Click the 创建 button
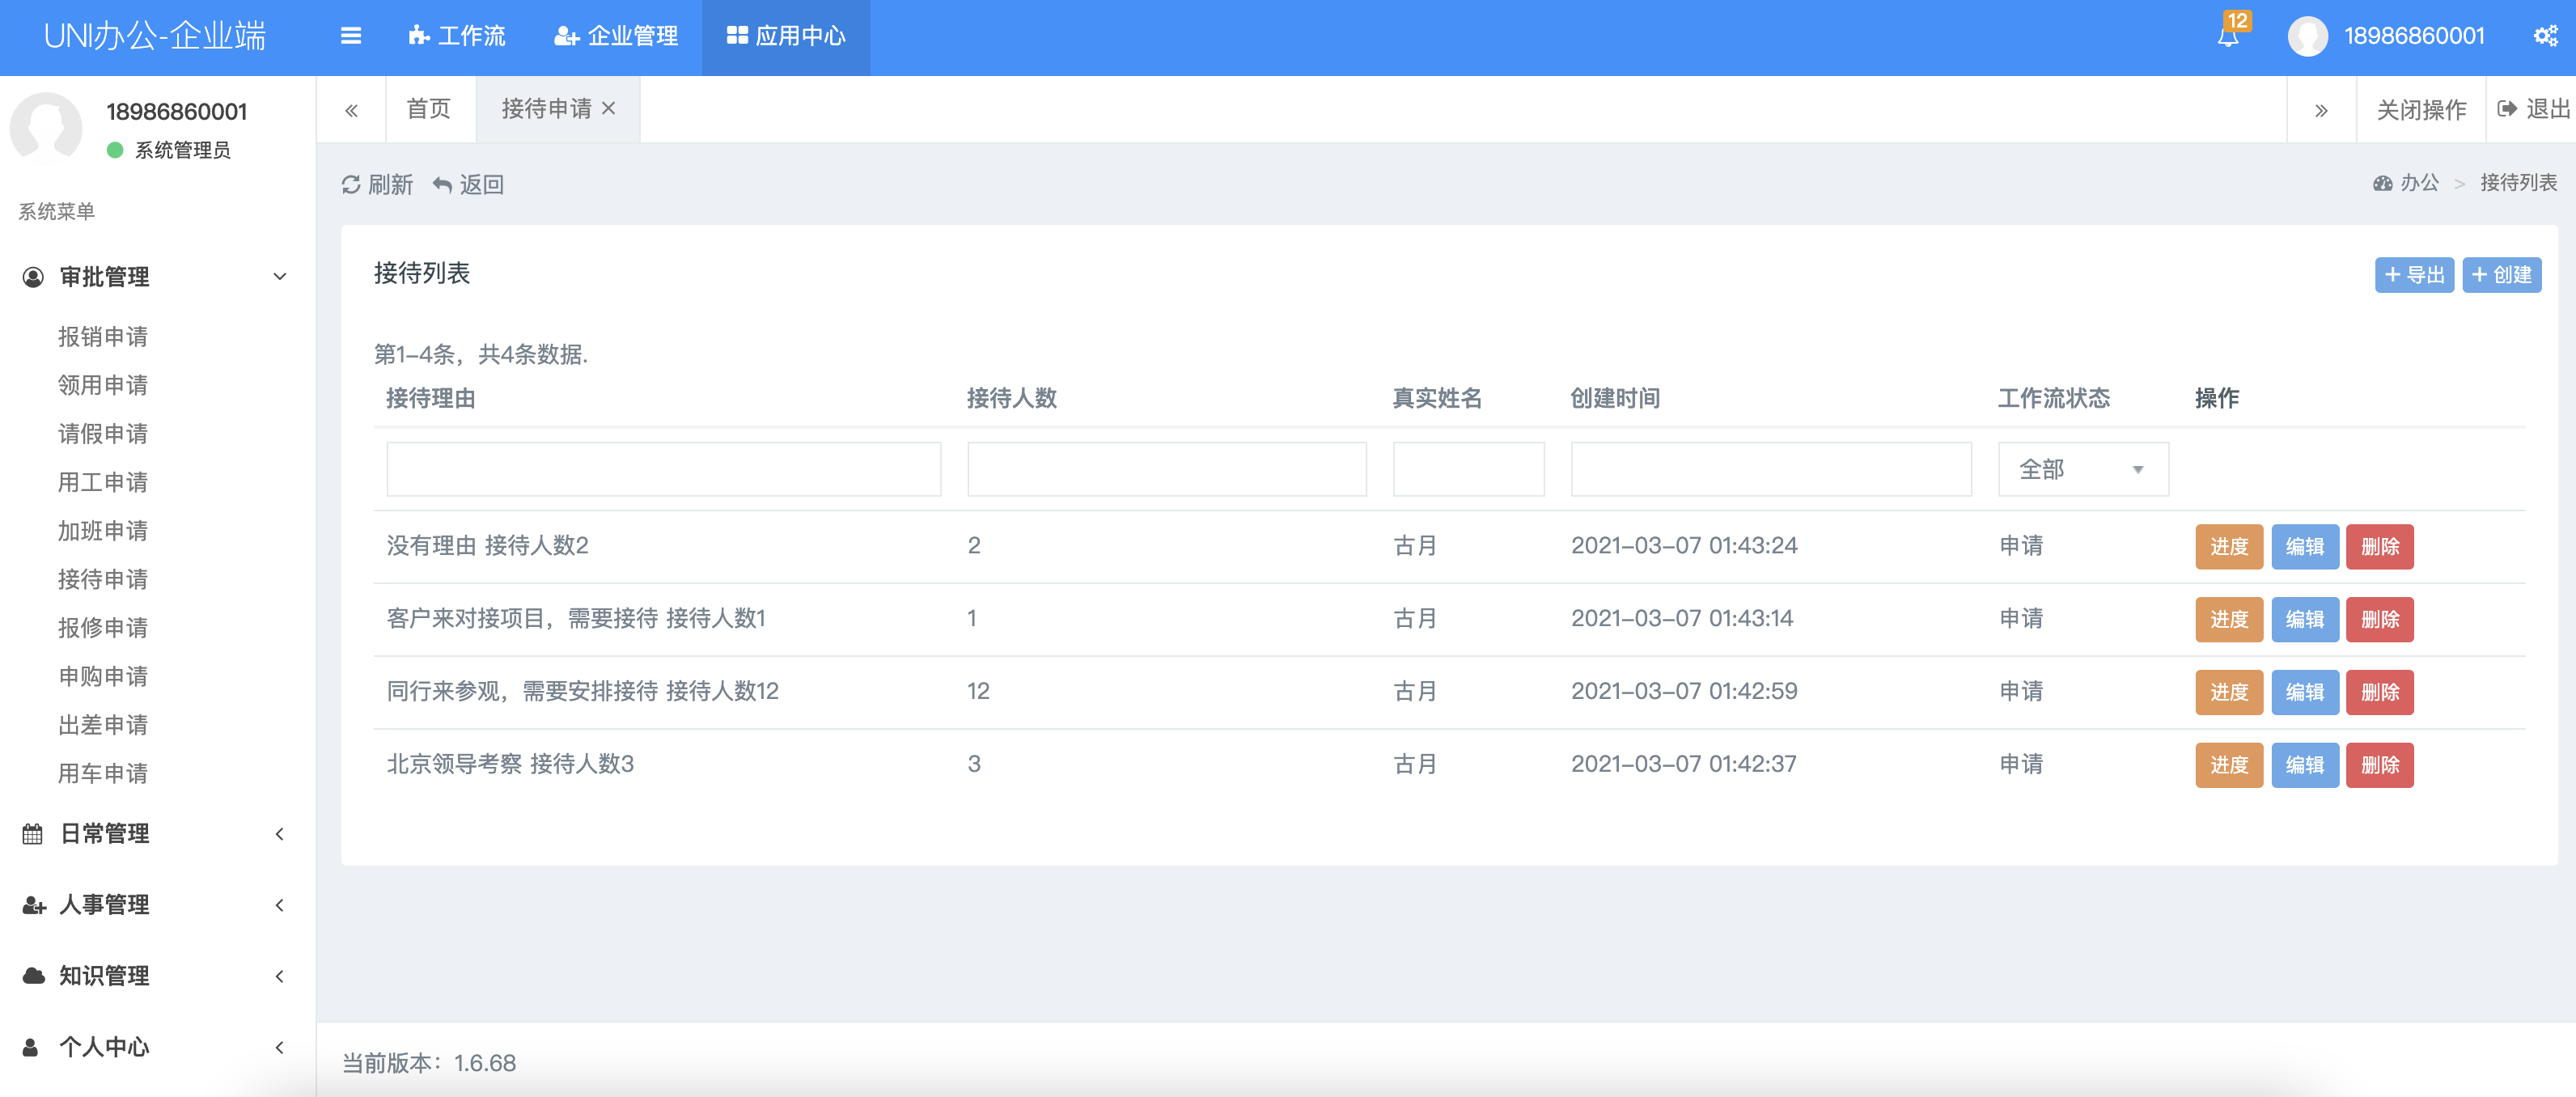The height and width of the screenshot is (1097, 2576). click(2501, 275)
